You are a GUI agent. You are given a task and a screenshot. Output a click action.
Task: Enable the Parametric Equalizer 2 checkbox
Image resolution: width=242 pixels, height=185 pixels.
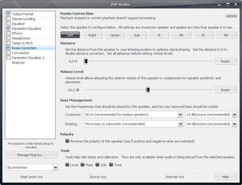pyautogui.click(x=8, y=58)
